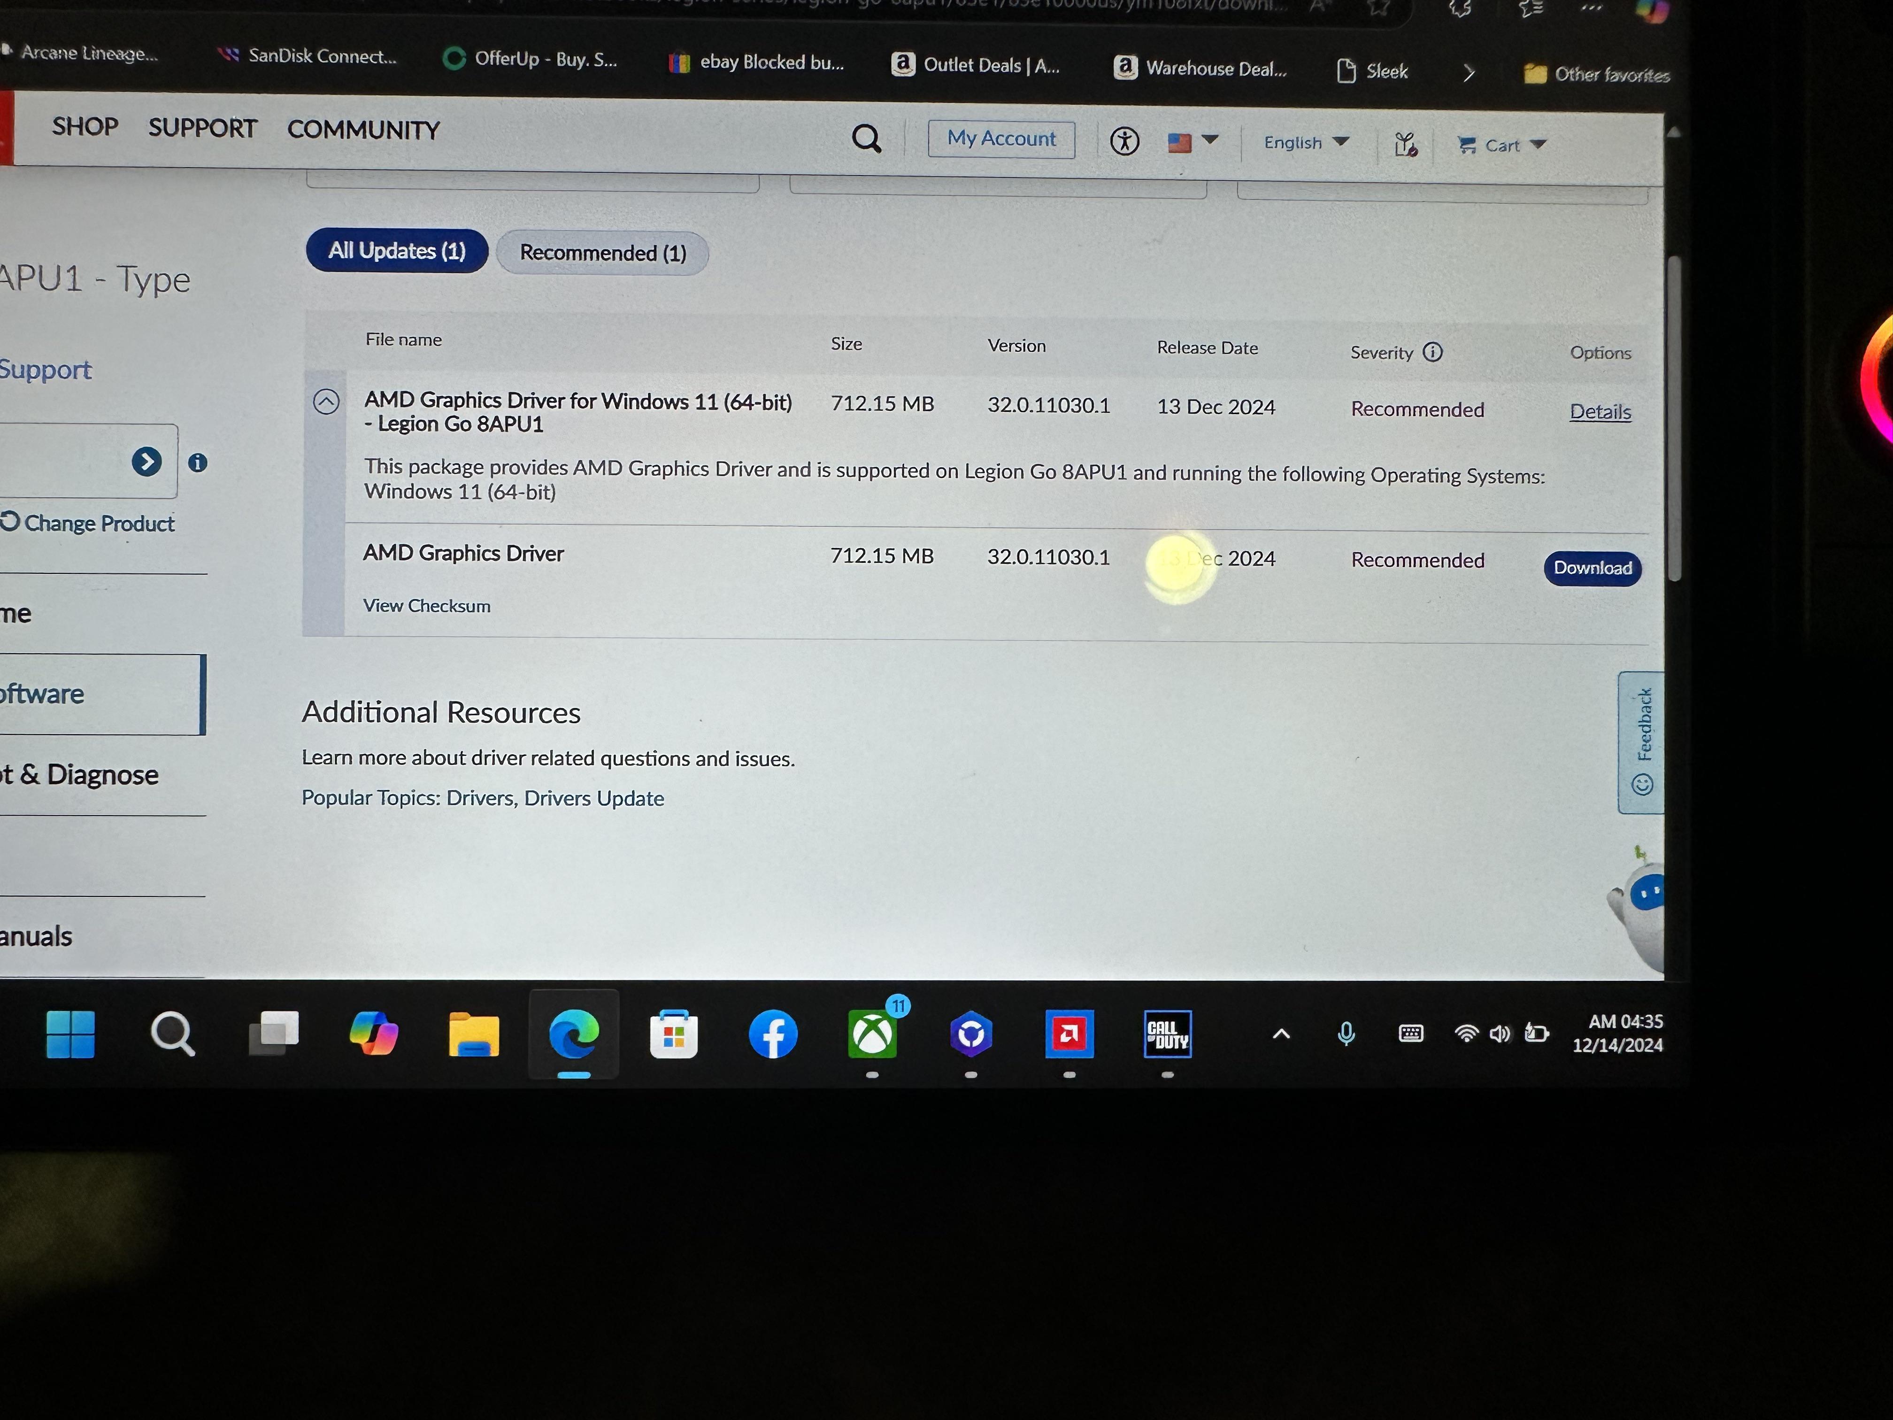The height and width of the screenshot is (1420, 1893).
Task: Open the SHOP menu
Action: [85, 127]
